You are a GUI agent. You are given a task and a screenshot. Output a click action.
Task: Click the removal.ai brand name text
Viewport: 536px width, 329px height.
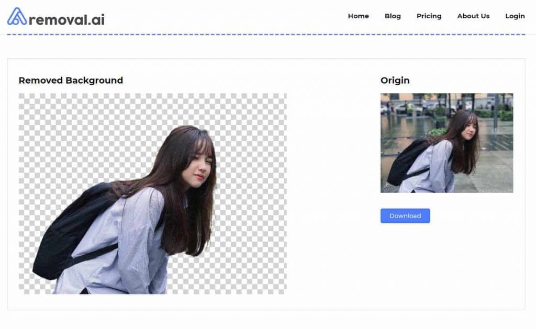pos(67,20)
